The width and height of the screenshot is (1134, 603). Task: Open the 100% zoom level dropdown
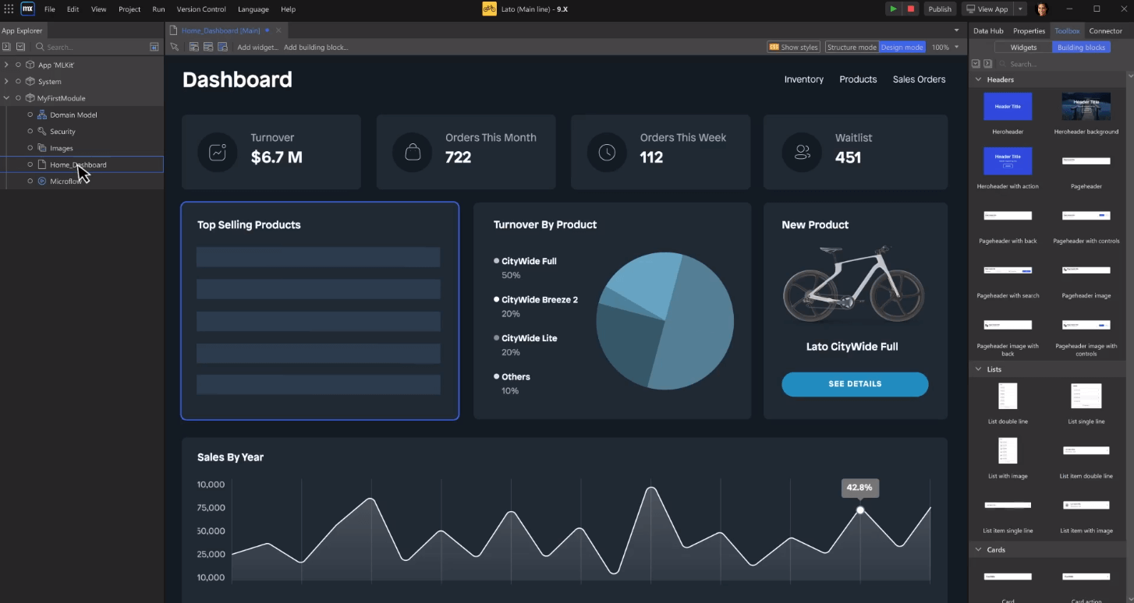[x=944, y=47]
